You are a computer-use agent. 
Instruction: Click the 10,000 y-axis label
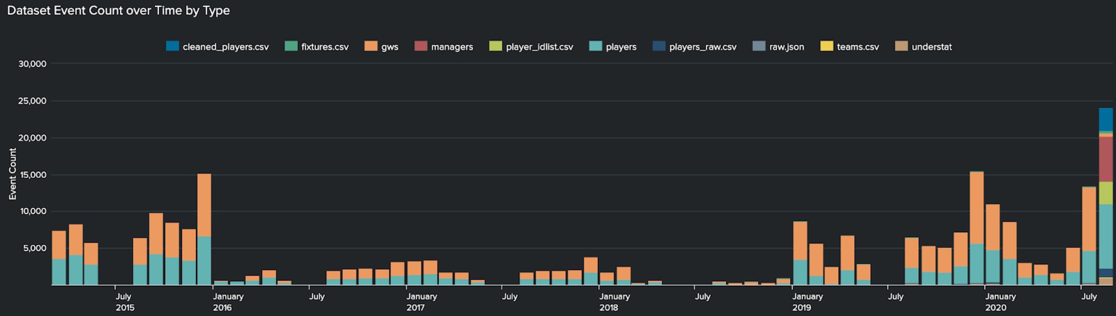[33, 211]
